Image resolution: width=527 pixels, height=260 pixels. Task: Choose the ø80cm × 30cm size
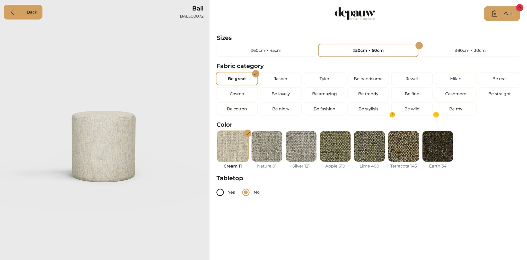coord(470,50)
